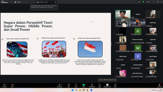Click the Statue of Liberty image
The height and width of the screenshot is (92, 163).
click(17, 49)
